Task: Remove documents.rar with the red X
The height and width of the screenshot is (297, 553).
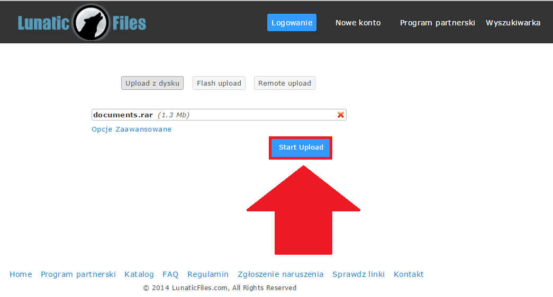Action: (x=341, y=115)
